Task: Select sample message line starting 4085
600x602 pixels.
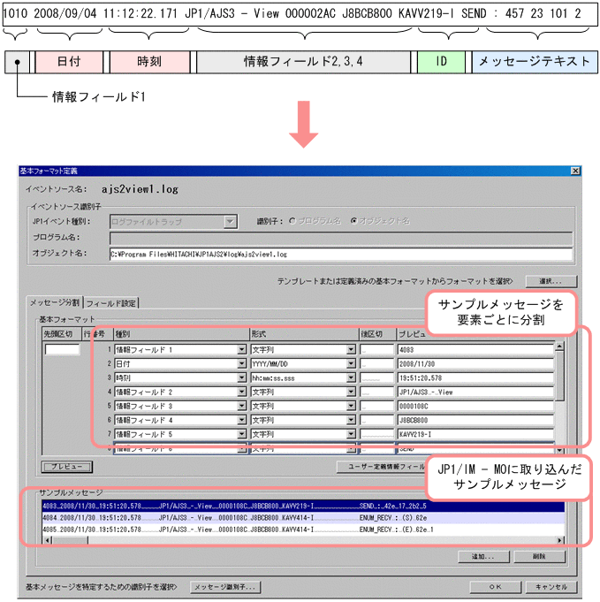Action: [x=303, y=530]
